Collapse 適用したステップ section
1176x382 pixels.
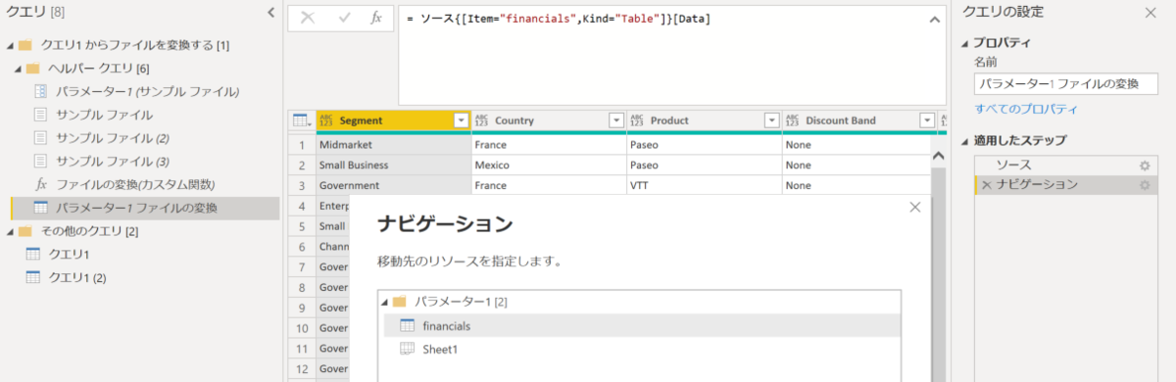click(x=965, y=141)
